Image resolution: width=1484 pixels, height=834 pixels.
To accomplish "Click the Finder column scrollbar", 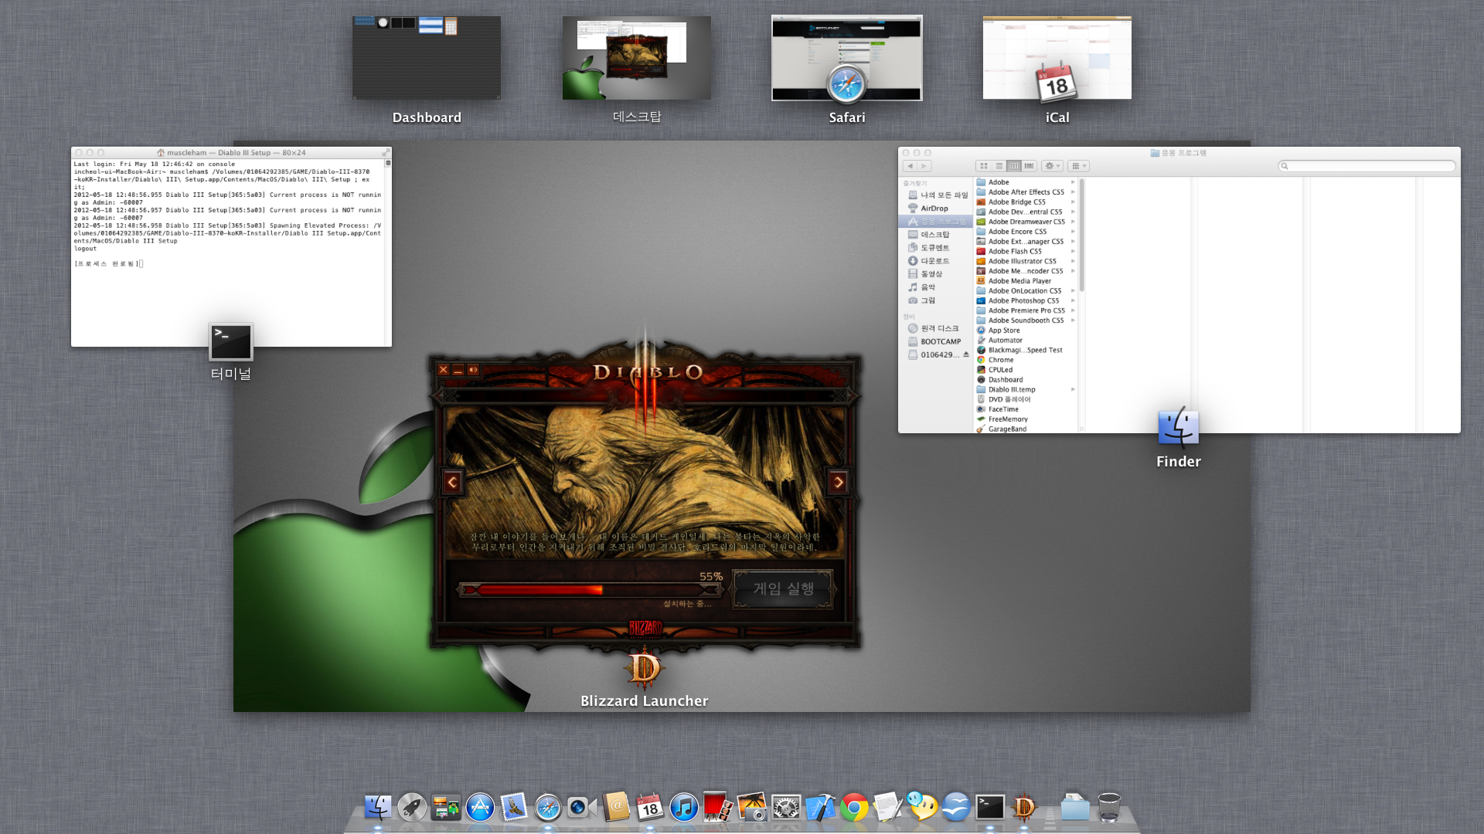I will pos(1082,236).
